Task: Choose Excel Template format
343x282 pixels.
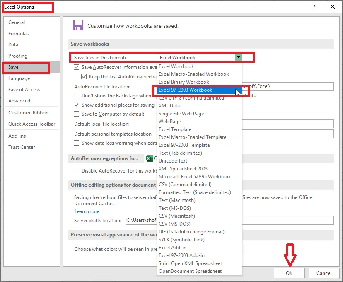Action: coord(200,129)
